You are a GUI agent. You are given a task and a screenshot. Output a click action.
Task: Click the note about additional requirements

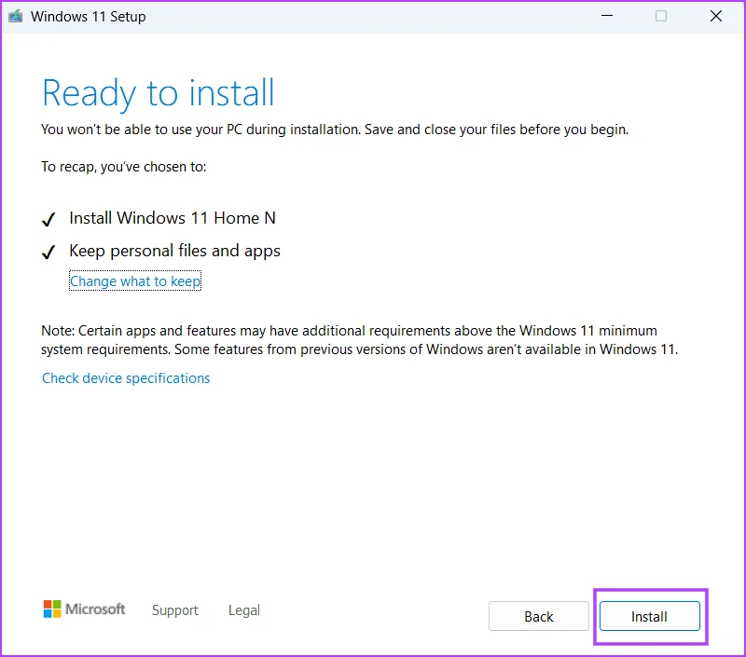point(359,340)
